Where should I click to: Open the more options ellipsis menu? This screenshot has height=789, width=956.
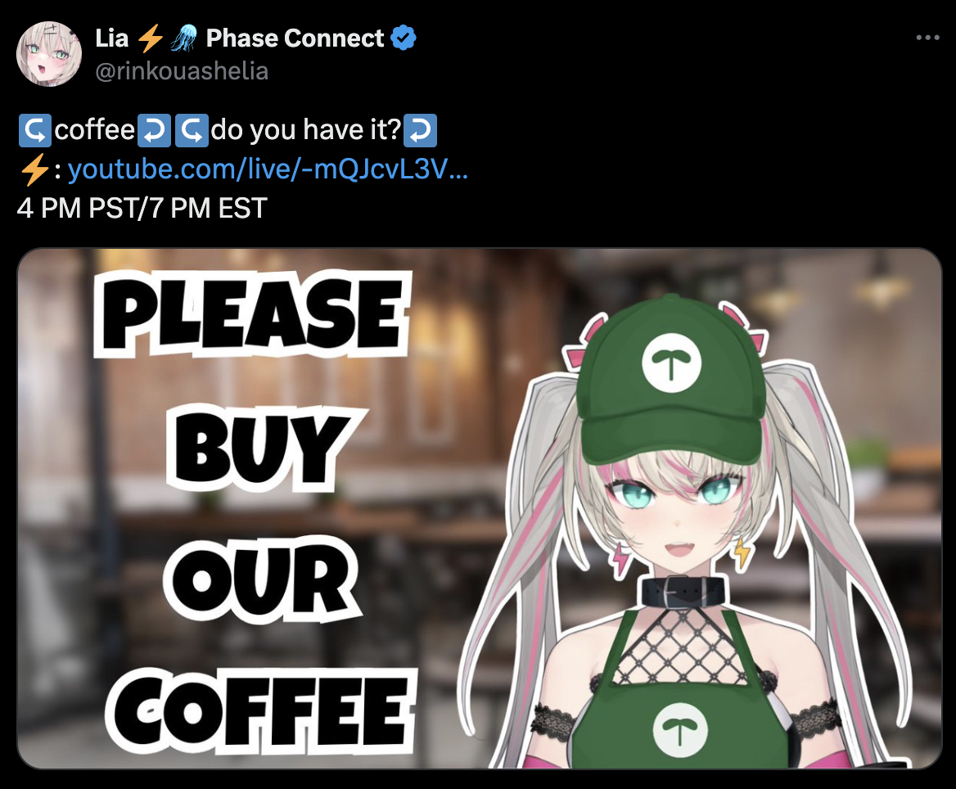coord(927,38)
